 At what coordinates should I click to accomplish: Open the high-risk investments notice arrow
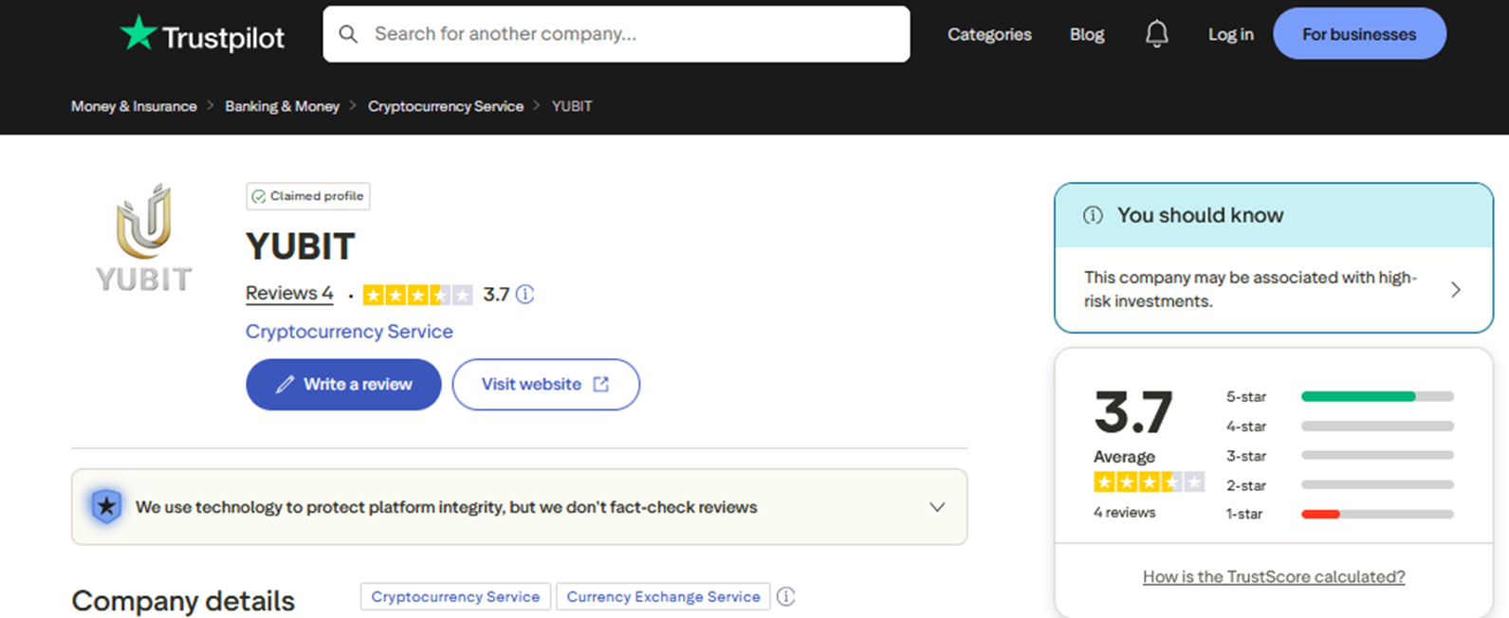(x=1455, y=289)
